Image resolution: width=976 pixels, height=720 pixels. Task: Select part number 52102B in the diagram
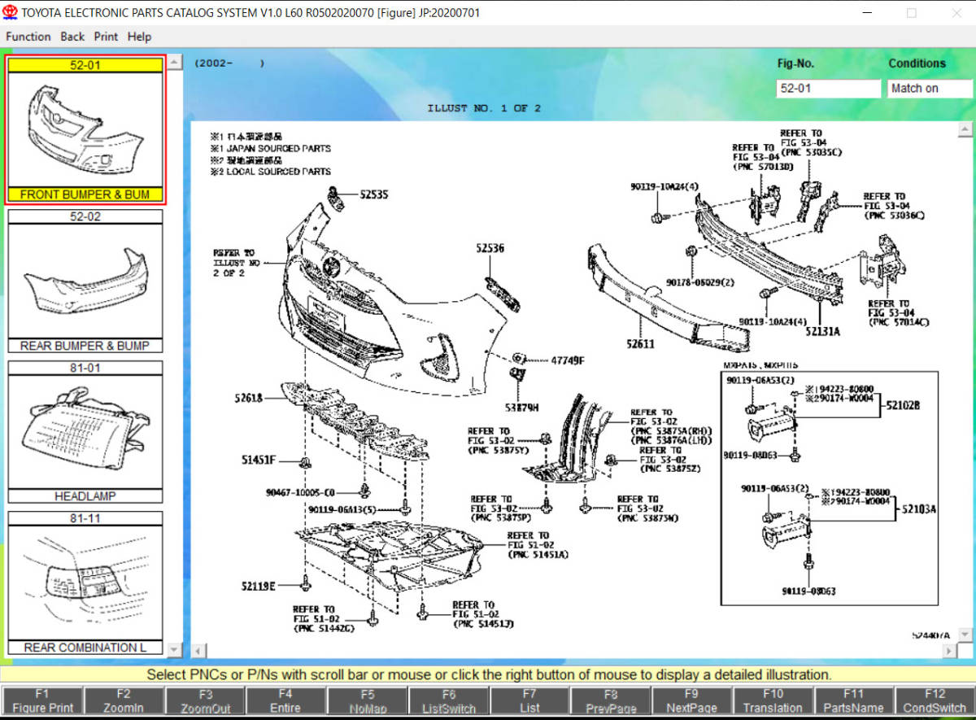click(903, 404)
